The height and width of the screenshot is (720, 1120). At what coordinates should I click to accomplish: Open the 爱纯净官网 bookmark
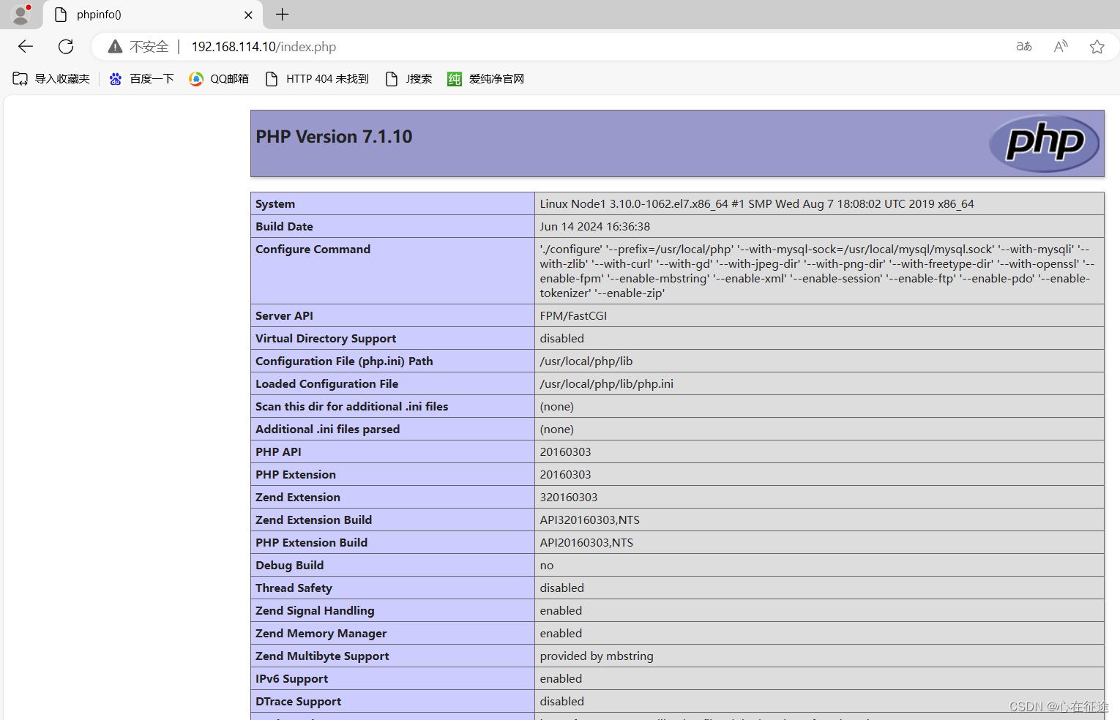486,79
